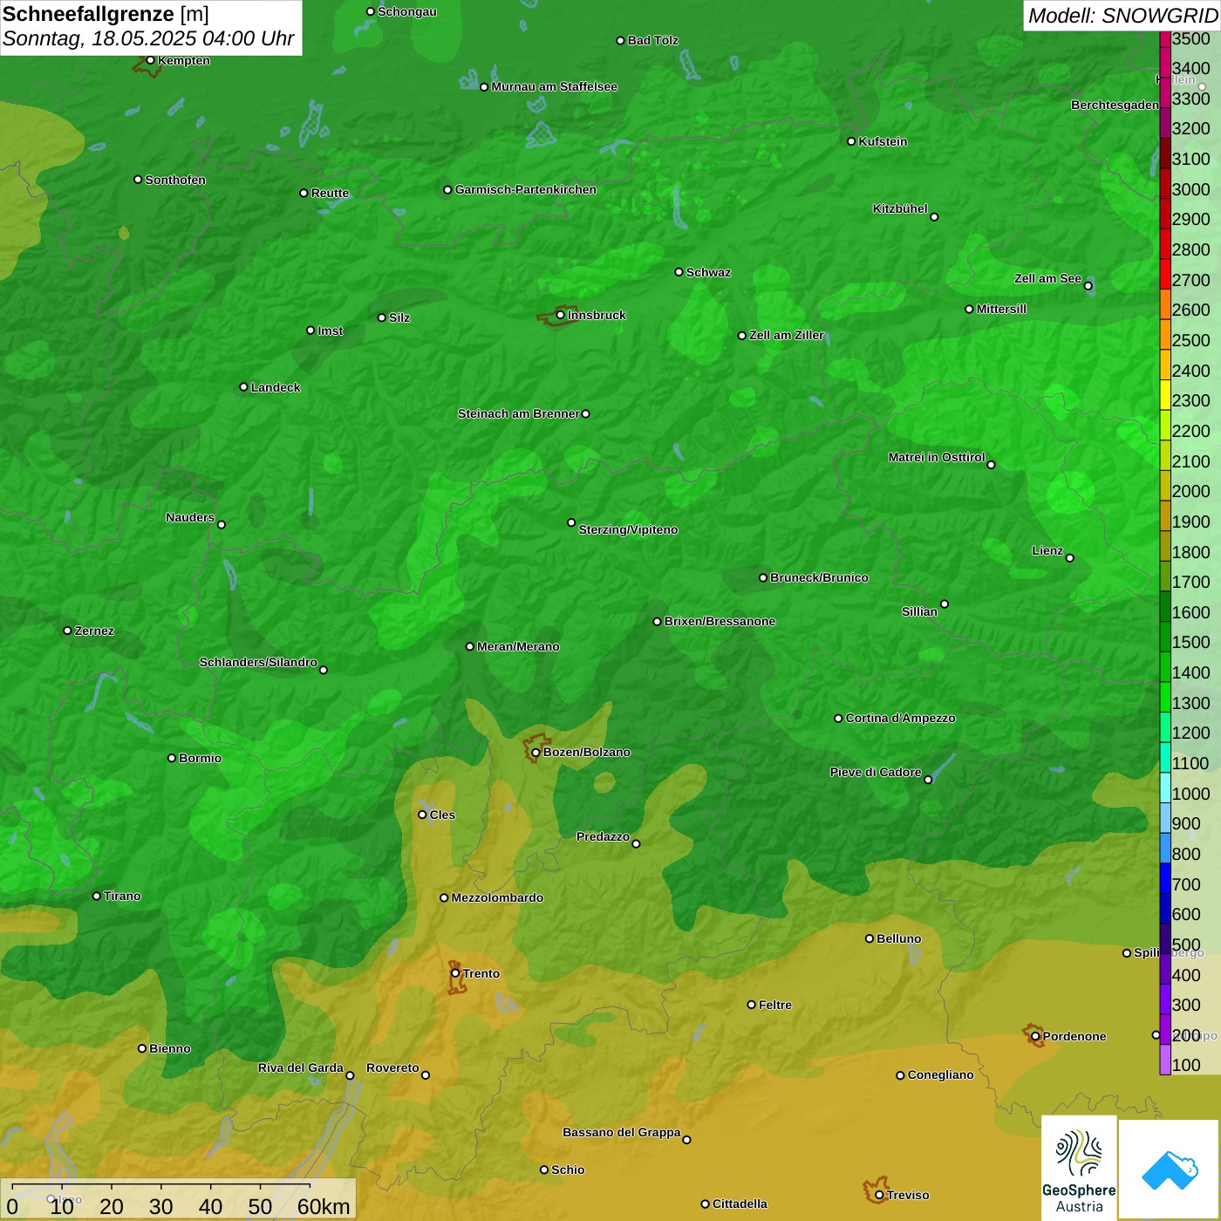This screenshot has width=1221, height=1221.
Task: Click the Schongau label
Action: point(406,11)
